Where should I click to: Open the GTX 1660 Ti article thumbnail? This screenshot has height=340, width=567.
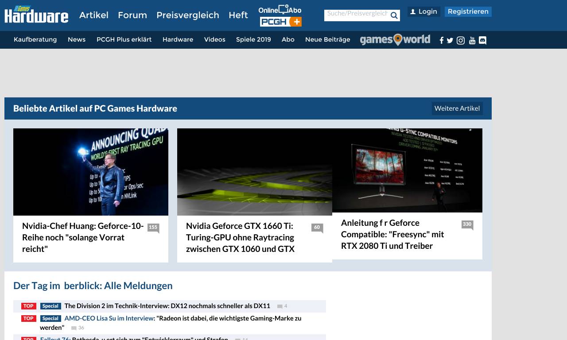click(x=254, y=172)
